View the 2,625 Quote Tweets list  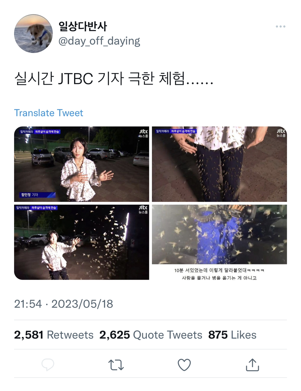click(x=151, y=335)
